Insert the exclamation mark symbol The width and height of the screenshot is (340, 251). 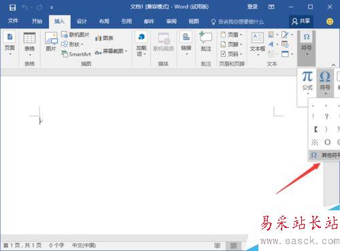coord(313,117)
